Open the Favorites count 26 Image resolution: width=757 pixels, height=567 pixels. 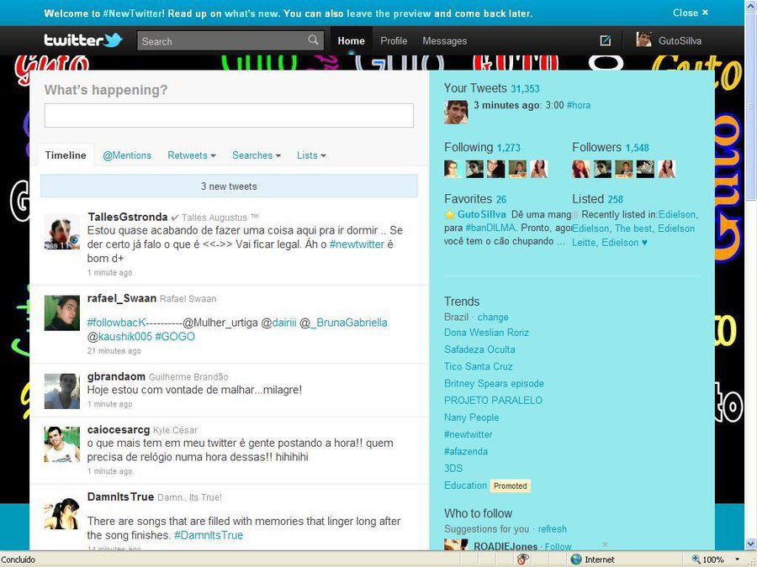[501, 199]
